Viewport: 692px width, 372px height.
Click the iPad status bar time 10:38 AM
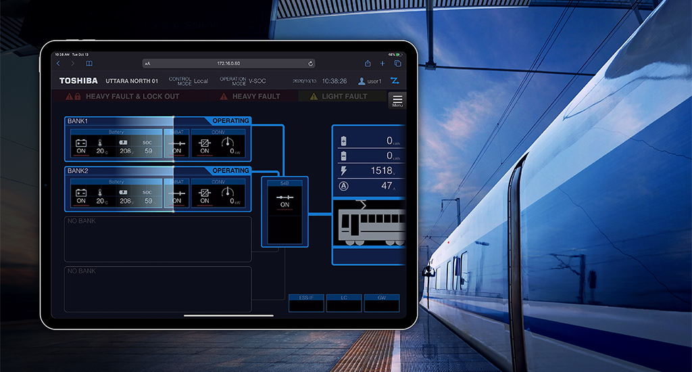click(x=63, y=55)
